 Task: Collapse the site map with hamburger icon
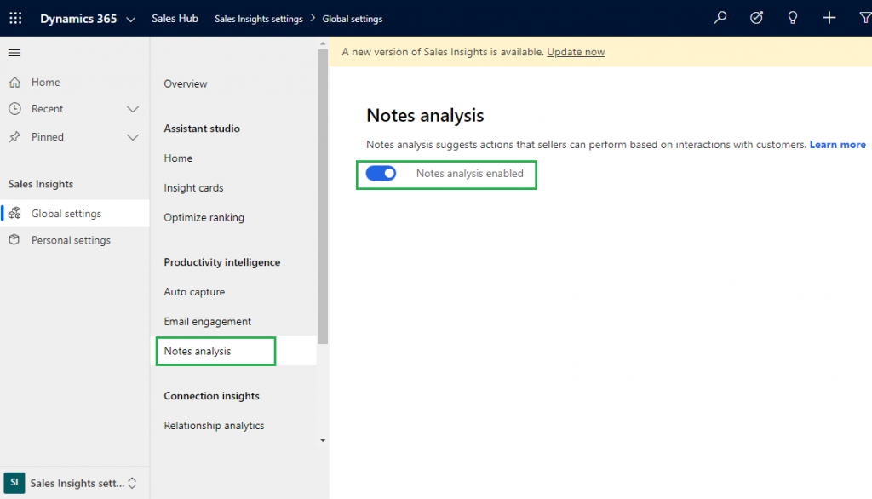click(14, 52)
